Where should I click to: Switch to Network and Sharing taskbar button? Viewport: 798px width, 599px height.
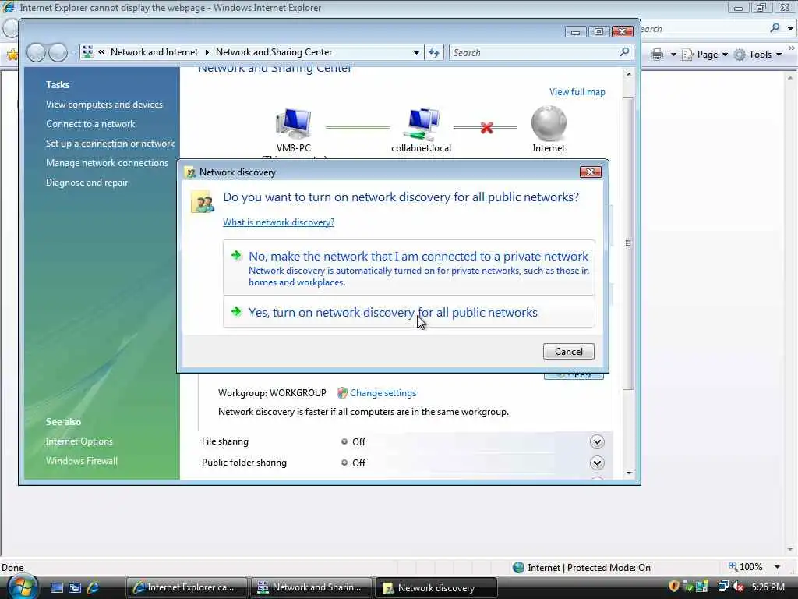tap(312, 587)
